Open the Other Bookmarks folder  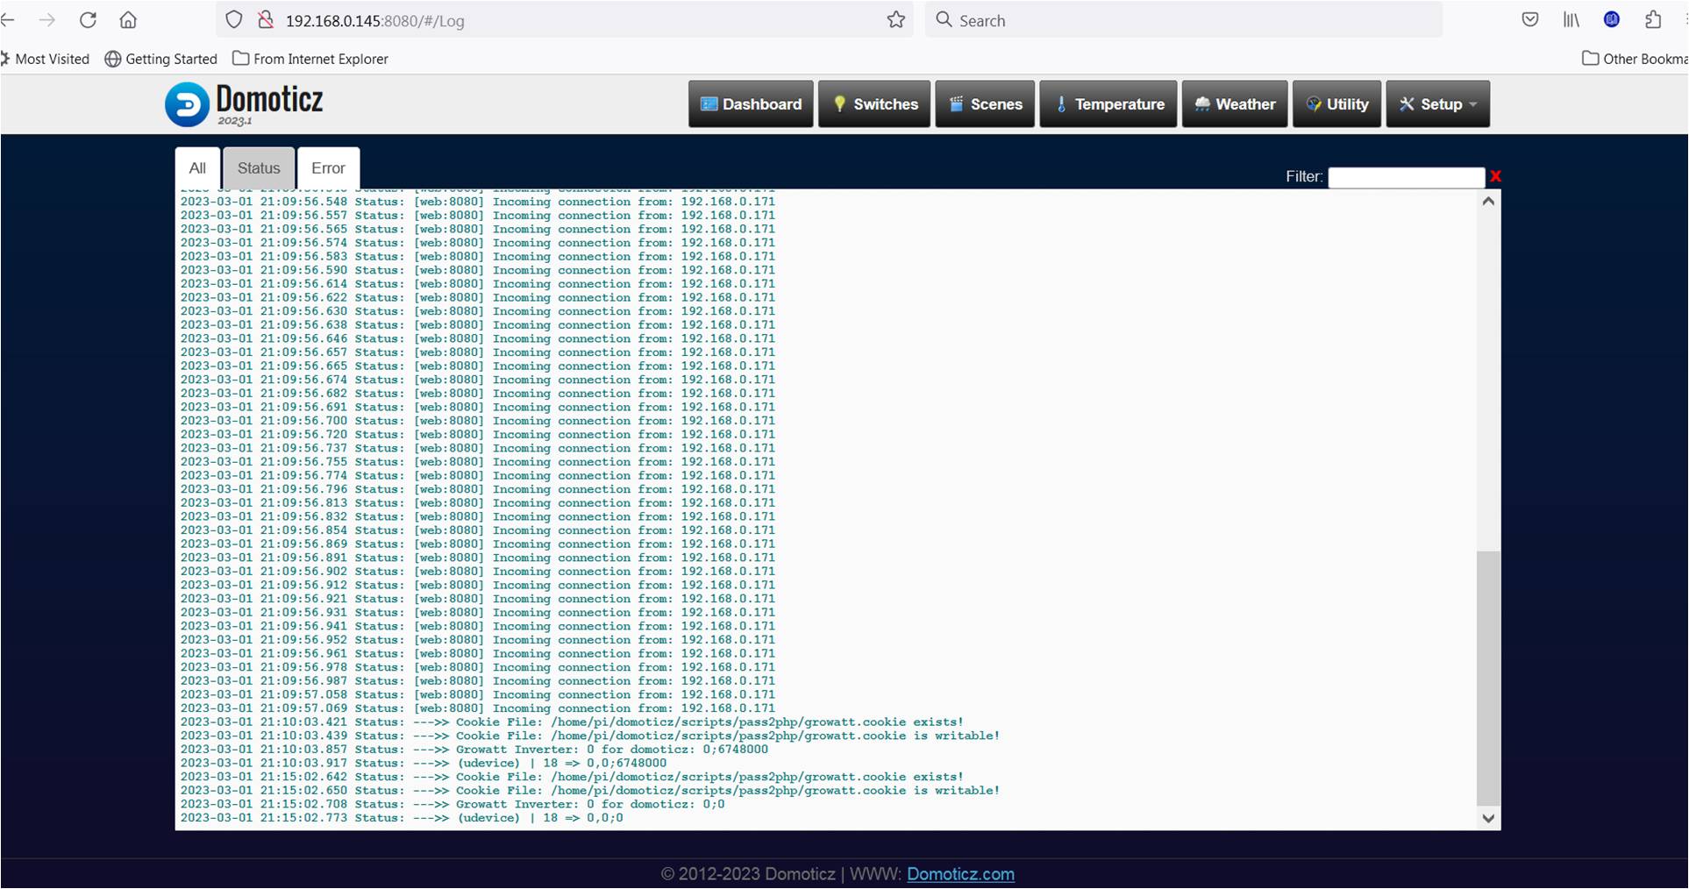(x=1635, y=59)
